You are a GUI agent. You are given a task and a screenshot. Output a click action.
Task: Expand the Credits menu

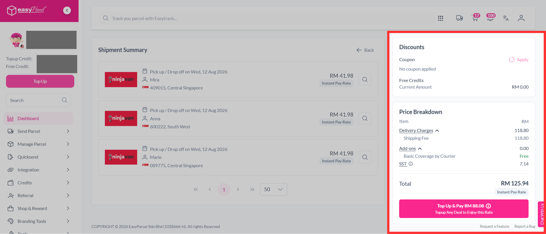pyautogui.click(x=39, y=183)
